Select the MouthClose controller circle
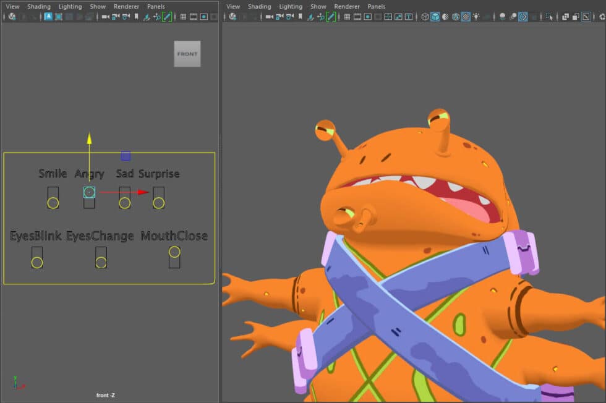 tap(174, 252)
